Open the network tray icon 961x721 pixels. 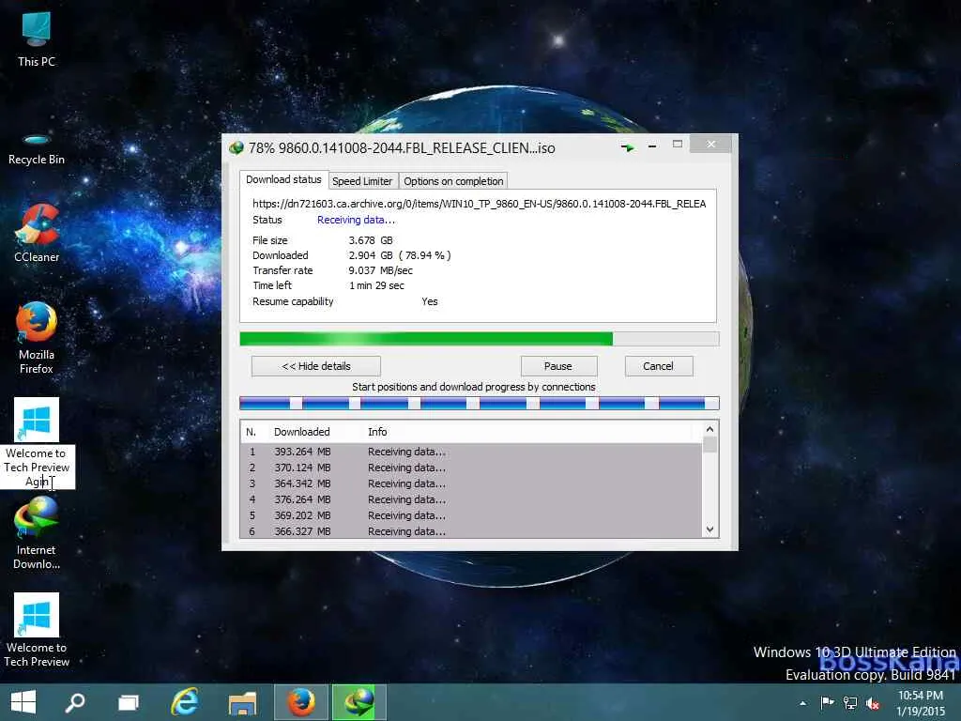[x=850, y=702]
